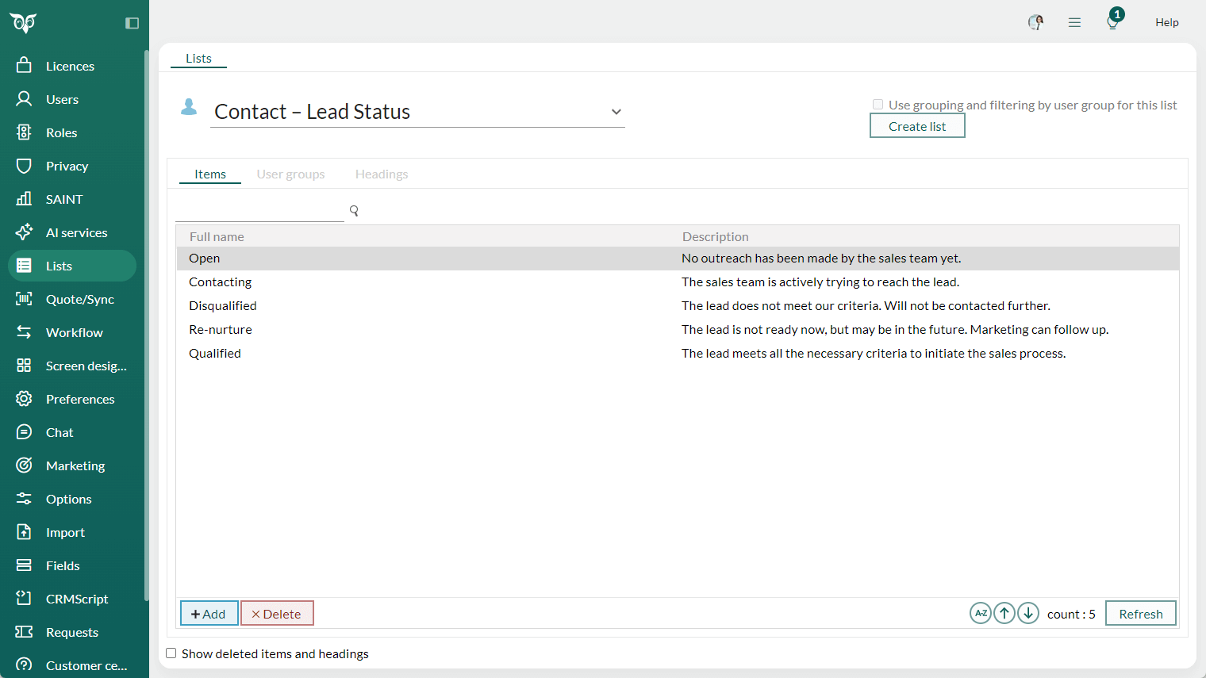Open the CRMScript section

76,598
